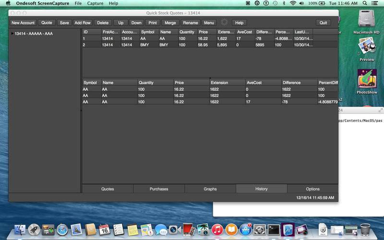Open the Terminal icon in the dock
Screen dimensions: 384x240
pos(274,230)
